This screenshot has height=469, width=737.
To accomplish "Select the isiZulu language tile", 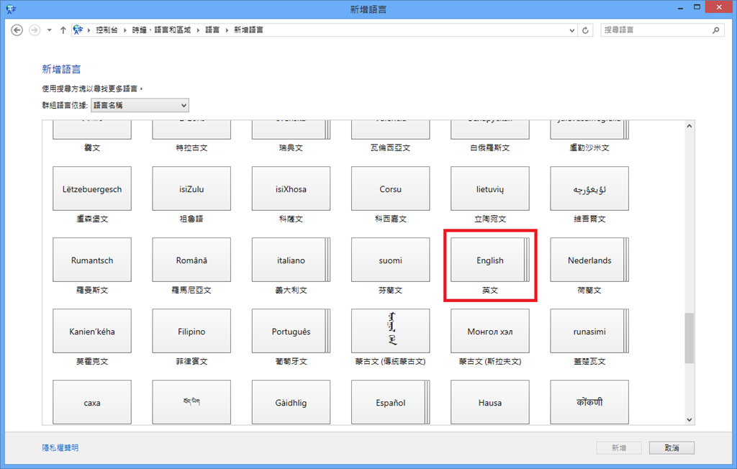I will [191, 188].
